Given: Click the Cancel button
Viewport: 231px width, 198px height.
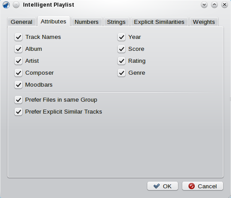Looking at the screenshot, I should 203,186.
